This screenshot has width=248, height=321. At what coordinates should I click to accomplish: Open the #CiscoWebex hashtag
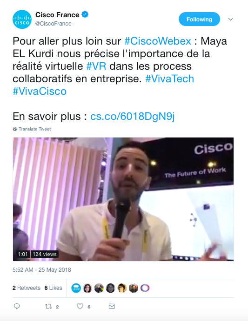point(158,41)
